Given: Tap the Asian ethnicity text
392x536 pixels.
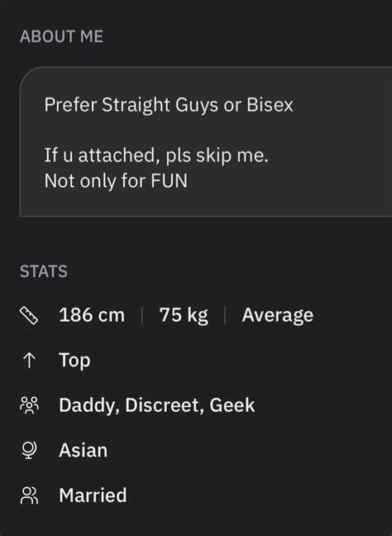Looking at the screenshot, I should point(83,450).
